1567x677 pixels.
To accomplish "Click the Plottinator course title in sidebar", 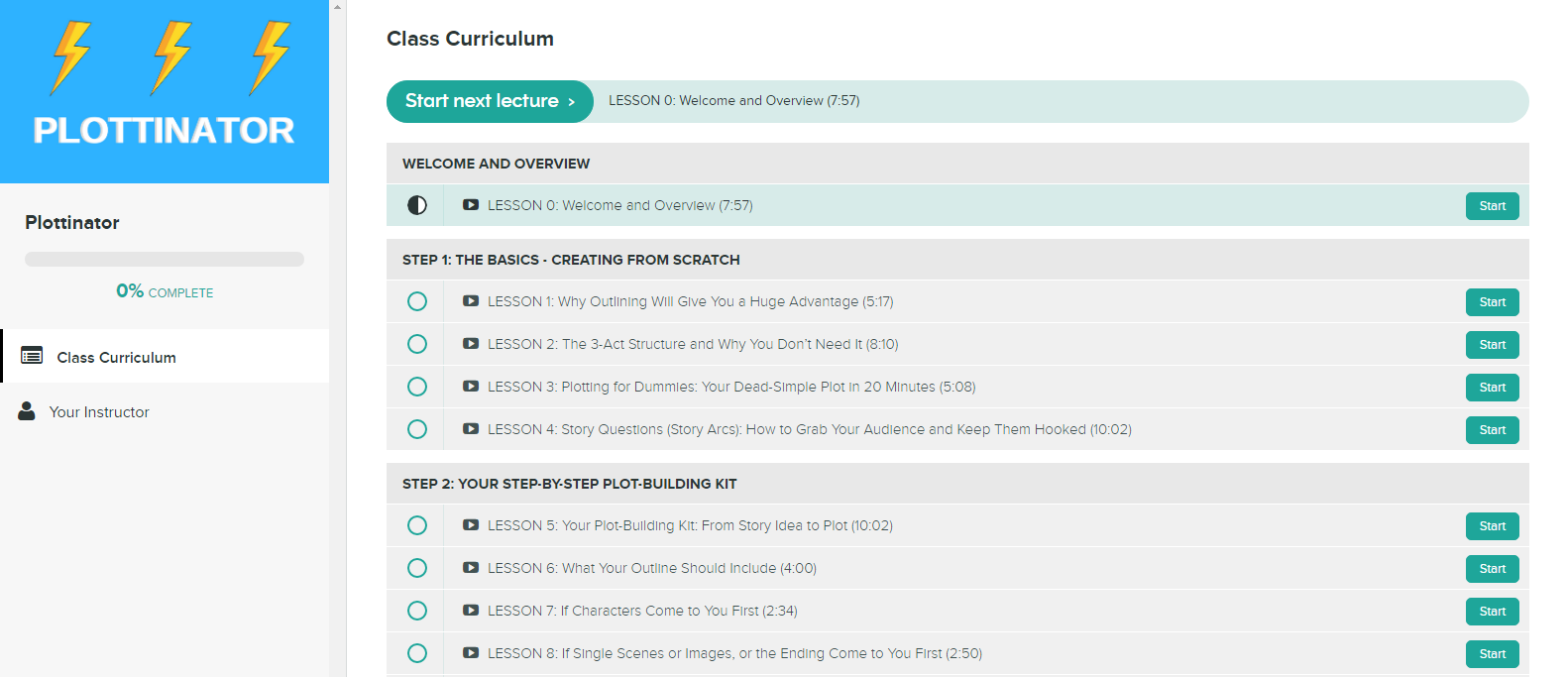I will click(x=72, y=223).
